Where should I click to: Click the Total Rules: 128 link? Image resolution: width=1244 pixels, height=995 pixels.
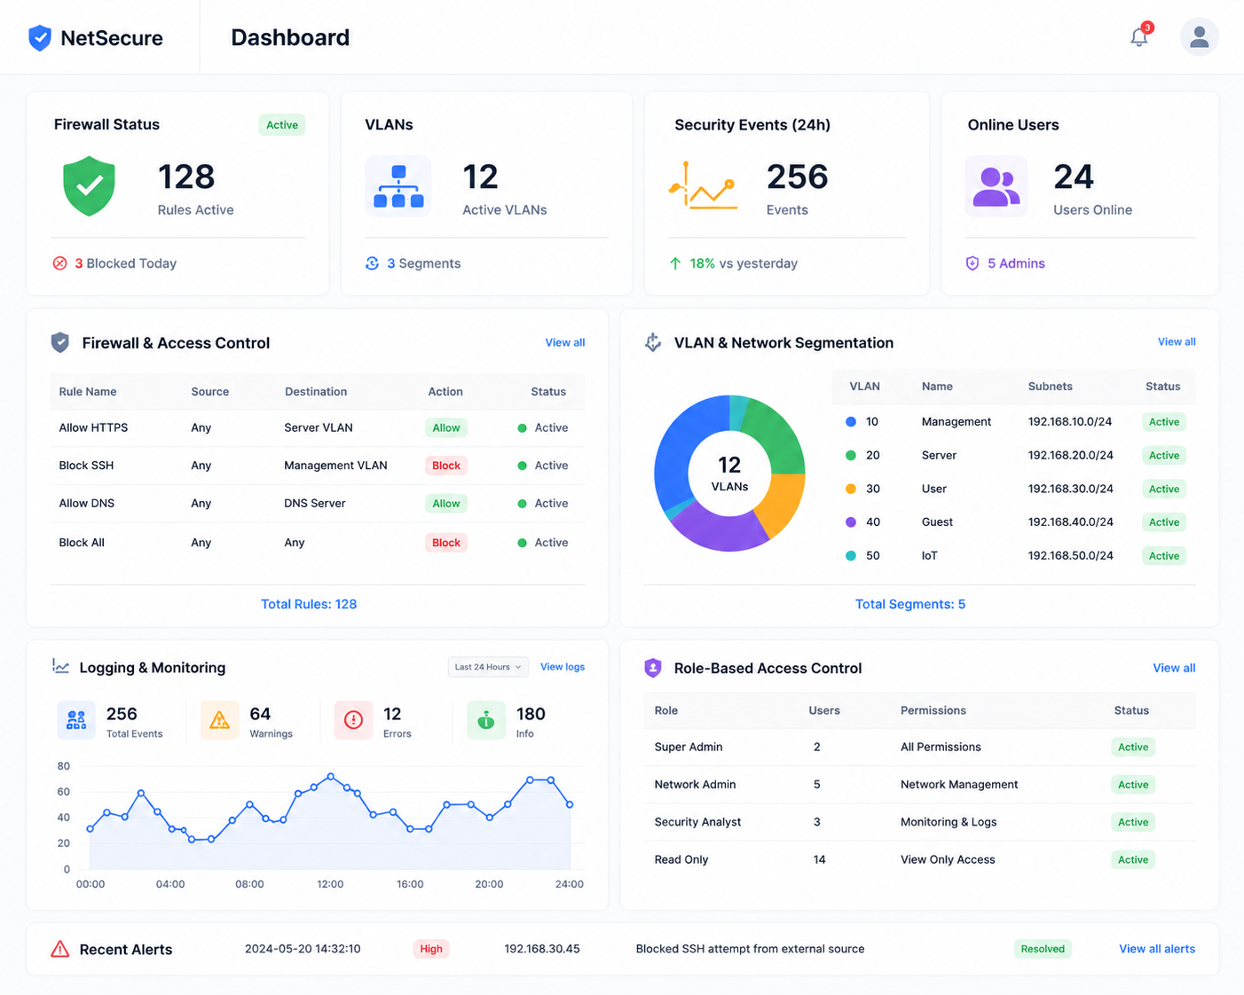tap(309, 604)
